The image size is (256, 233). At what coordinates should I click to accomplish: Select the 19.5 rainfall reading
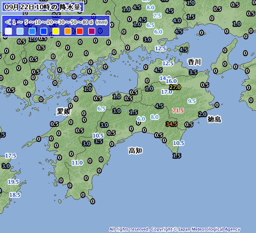[x=13, y=182]
